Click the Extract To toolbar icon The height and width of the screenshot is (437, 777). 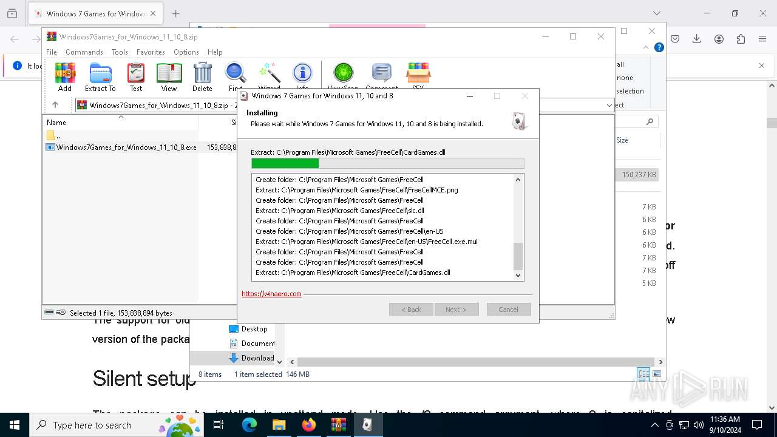(100, 77)
